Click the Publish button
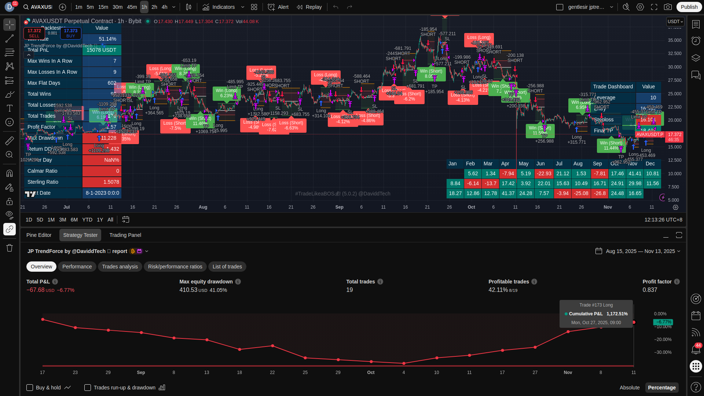 click(x=689, y=7)
